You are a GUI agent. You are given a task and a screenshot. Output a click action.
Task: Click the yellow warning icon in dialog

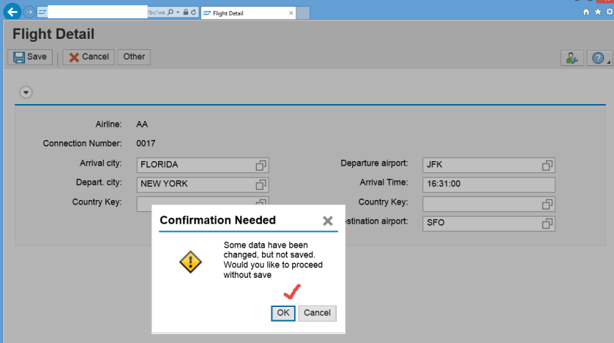(190, 262)
